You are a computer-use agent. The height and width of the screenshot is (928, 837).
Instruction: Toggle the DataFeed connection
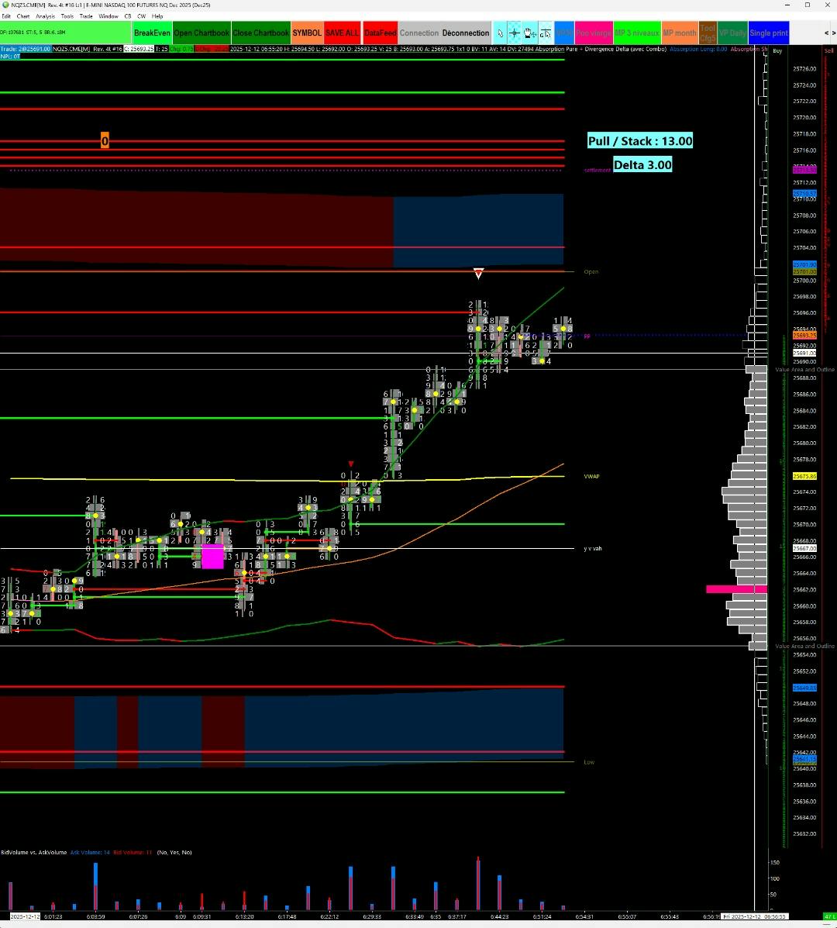click(380, 33)
